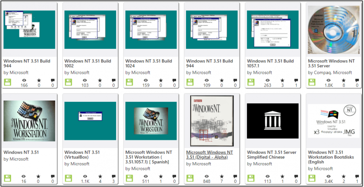Open large Windows NT Workstation logo thumbnail, 16 views
This screenshot has height=187, width=364.
[x=29, y=121]
